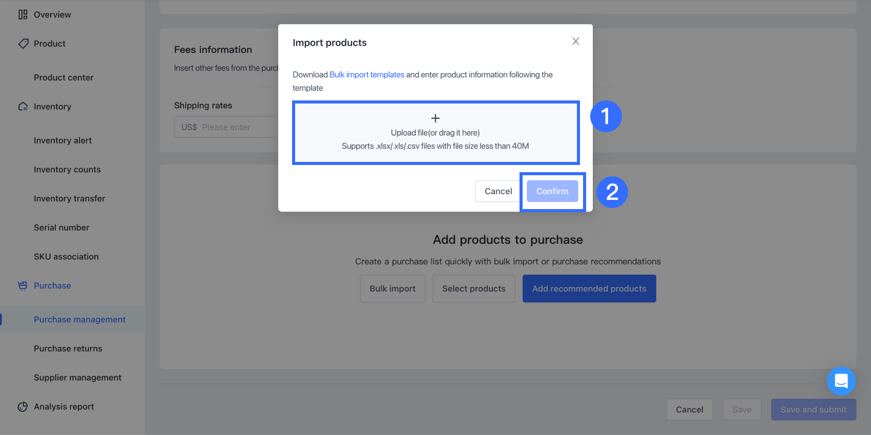
Task: Navigate to Inventory transfer
Action: (69, 198)
